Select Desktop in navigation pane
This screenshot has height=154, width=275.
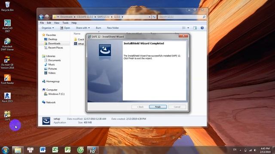[x=51, y=39]
